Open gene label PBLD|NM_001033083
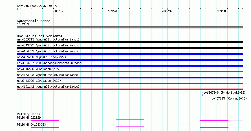The image size is (251, 131). [x=31, y=125]
